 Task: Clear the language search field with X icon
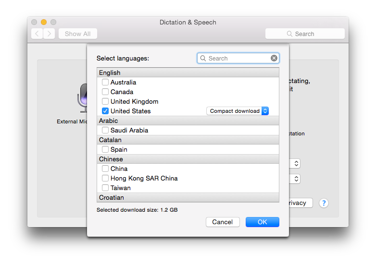pos(274,58)
